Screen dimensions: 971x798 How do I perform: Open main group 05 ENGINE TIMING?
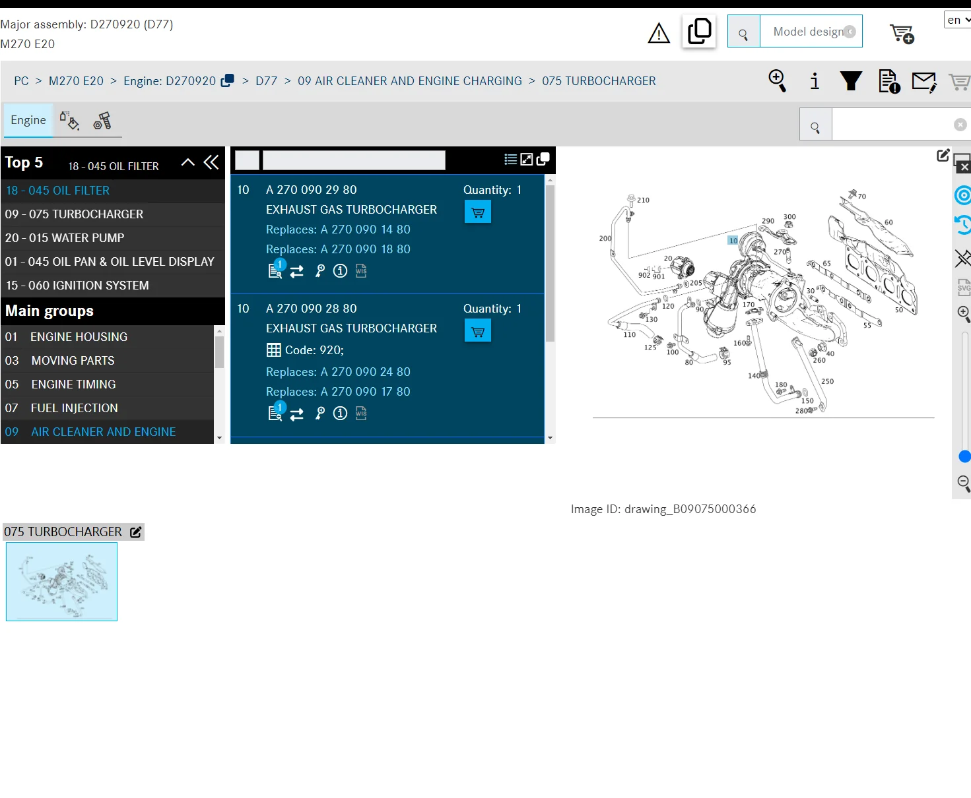pos(107,384)
